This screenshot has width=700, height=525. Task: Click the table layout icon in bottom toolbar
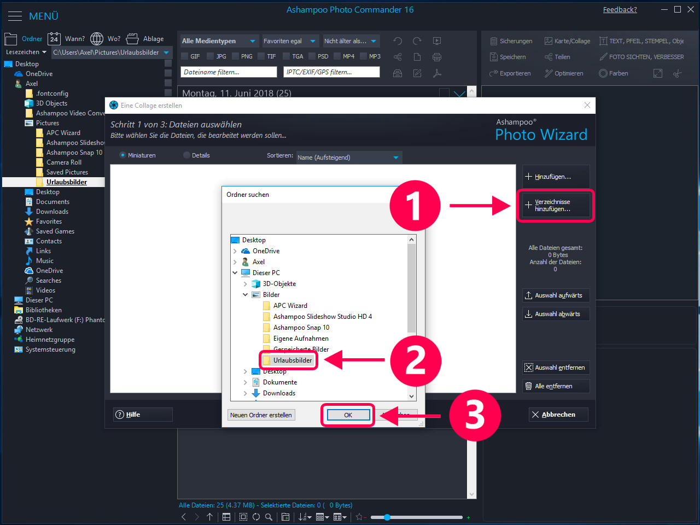[226, 517]
